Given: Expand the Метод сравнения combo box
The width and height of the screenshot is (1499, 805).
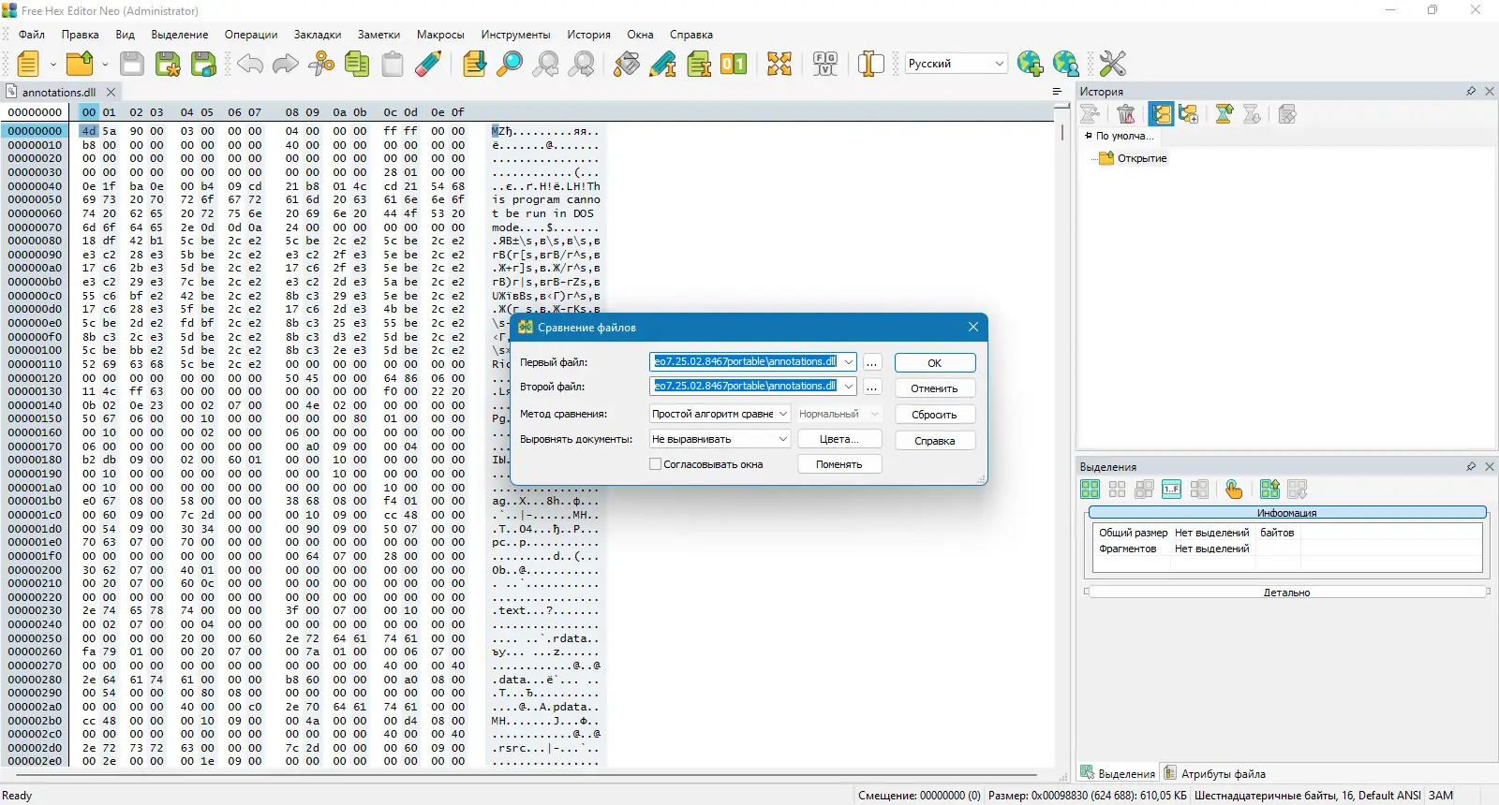Looking at the screenshot, I should [x=720, y=414].
